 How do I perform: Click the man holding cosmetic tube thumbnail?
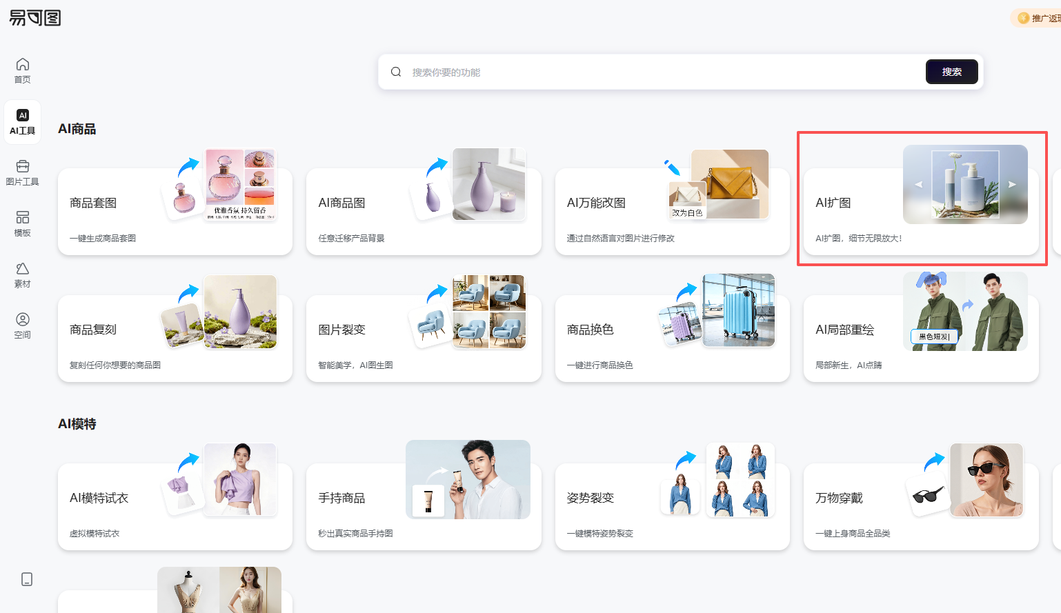click(x=468, y=479)
